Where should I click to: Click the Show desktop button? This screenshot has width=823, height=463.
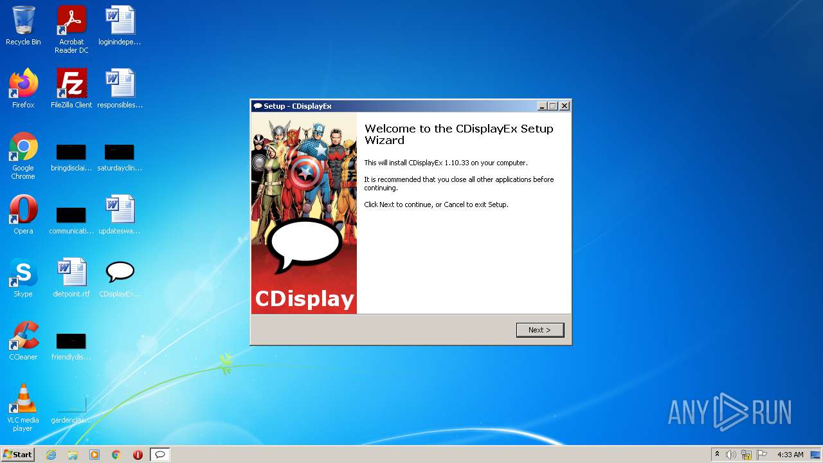pos(815,455)
